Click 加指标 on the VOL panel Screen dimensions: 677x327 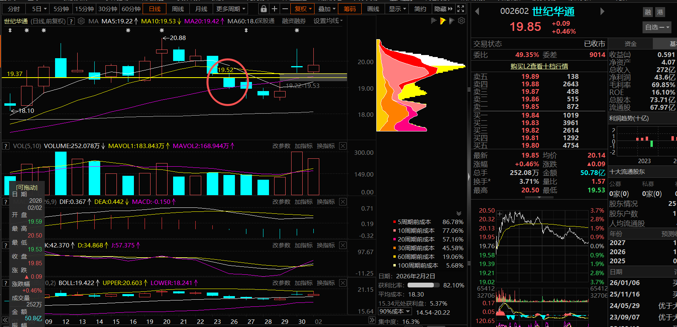click(303, 146)
